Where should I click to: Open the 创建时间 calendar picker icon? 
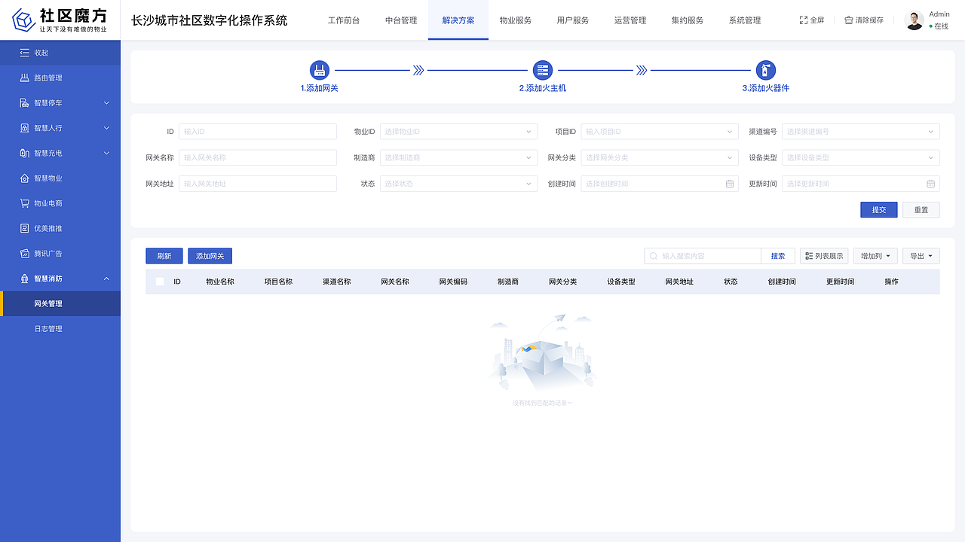point(728,183)
